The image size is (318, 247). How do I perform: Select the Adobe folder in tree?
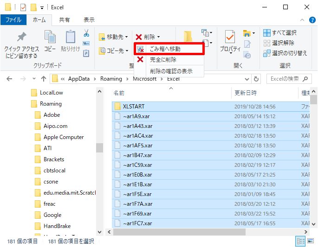point(47,115)
